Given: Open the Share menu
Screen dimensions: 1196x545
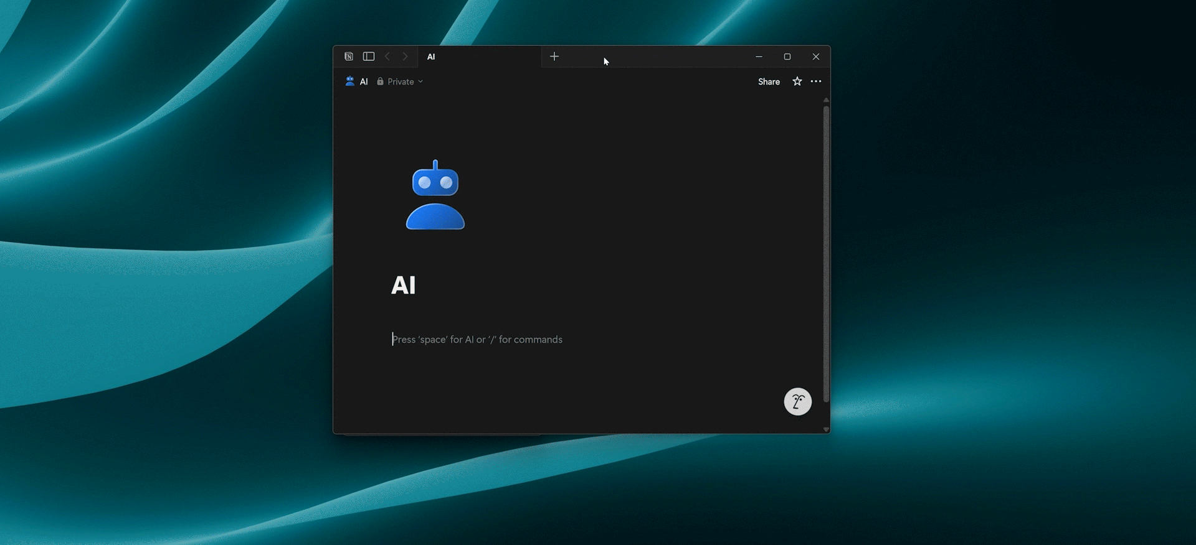Looking at the screenshot, I should [x=769, y=82].
